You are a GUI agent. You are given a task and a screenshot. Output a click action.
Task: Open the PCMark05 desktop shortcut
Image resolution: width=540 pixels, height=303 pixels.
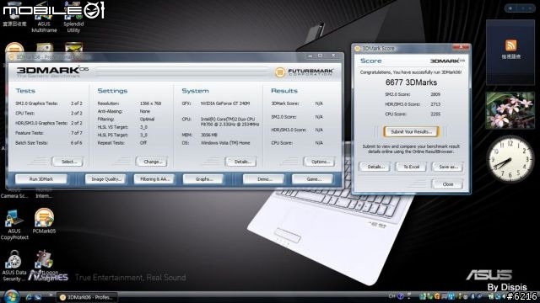[44, 221]
